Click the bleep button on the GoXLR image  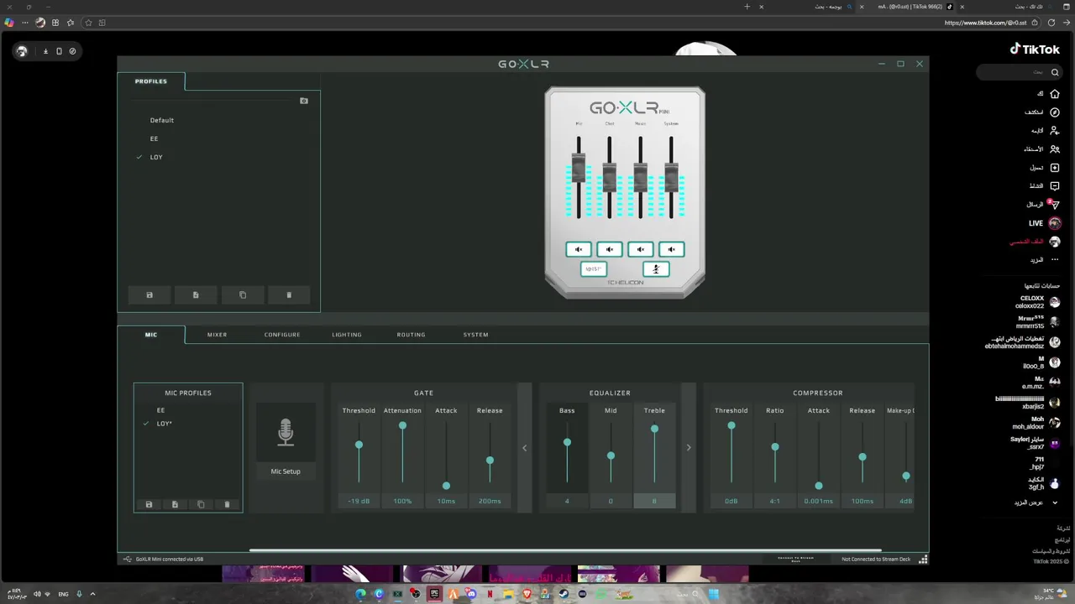[594, 268]
